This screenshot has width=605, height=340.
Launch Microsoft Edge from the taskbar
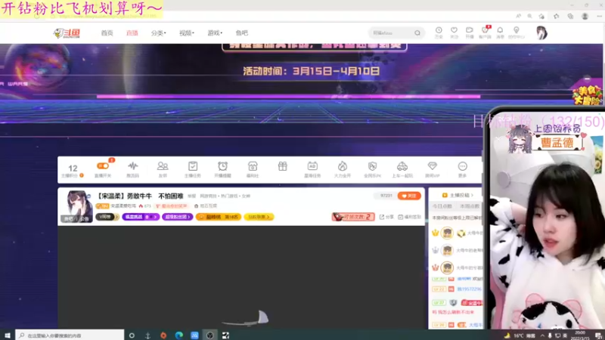pyautogui.click(x=178, y=335)
